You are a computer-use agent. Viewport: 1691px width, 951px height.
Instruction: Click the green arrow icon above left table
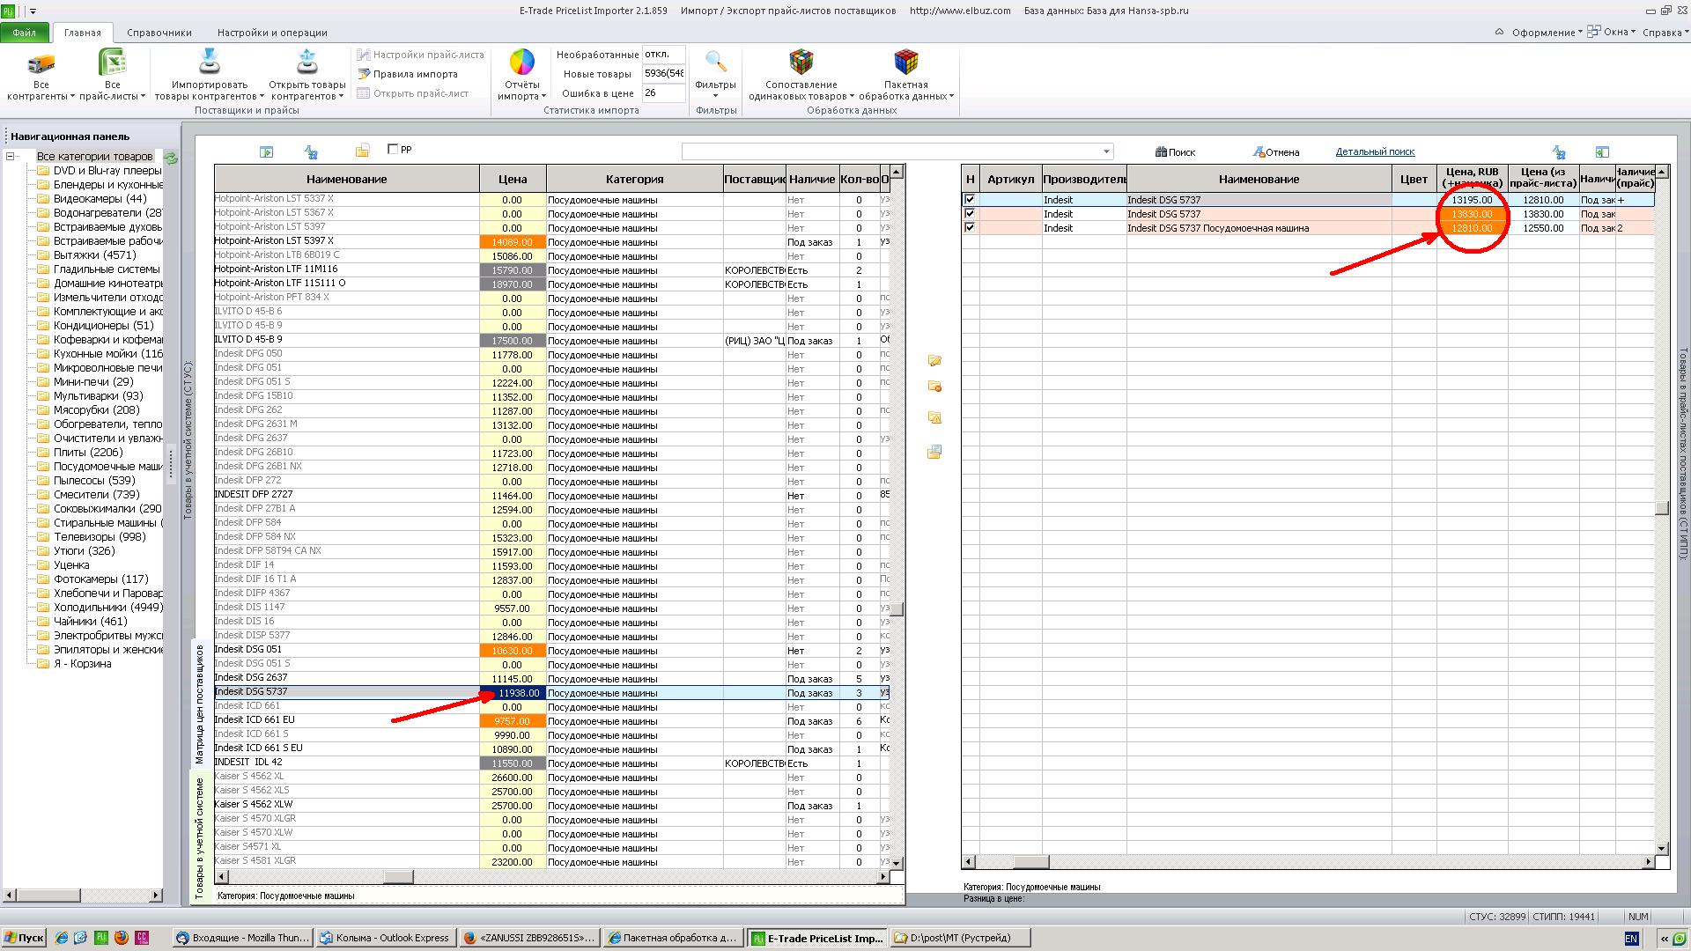click(266, 152)
